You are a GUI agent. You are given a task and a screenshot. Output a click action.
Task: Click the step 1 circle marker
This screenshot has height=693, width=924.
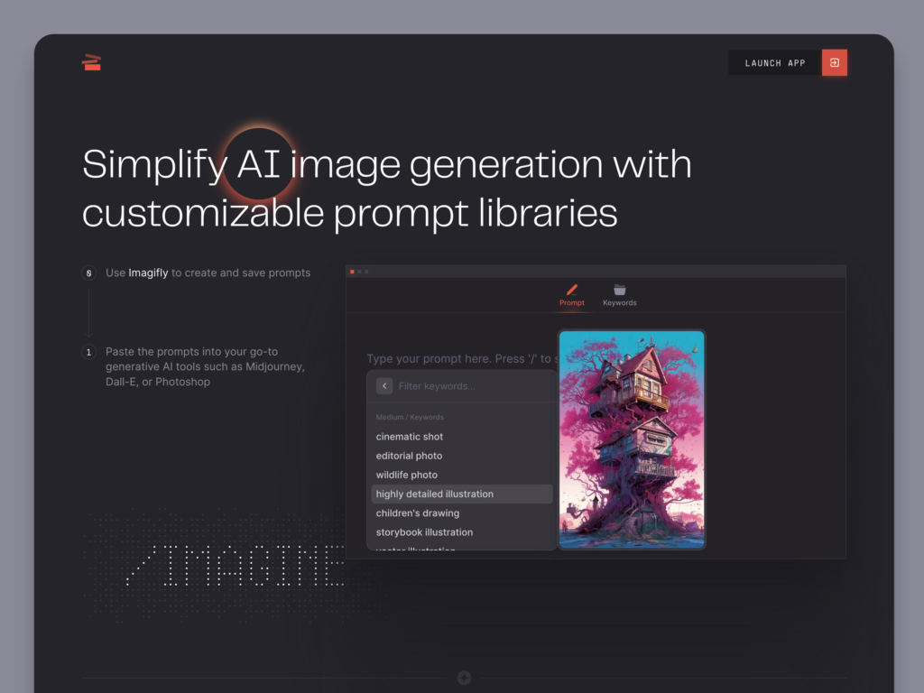point(89,352)
